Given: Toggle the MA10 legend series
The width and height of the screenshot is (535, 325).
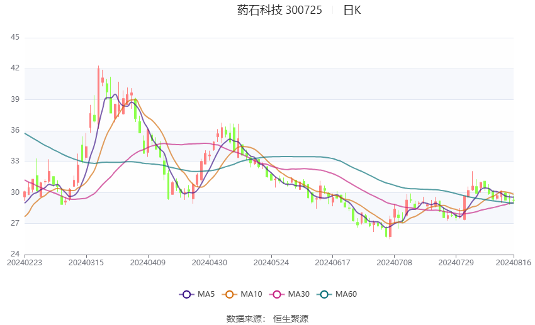Looking at the screenshot, I should [242, 294].
